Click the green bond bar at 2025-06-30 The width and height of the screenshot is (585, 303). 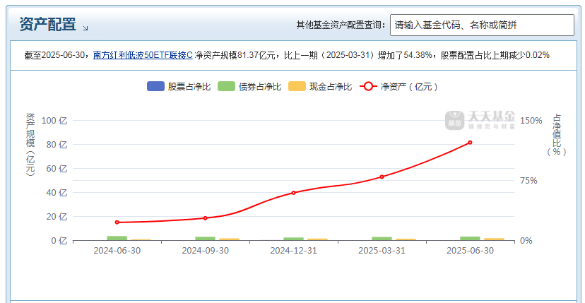point(470,239)
